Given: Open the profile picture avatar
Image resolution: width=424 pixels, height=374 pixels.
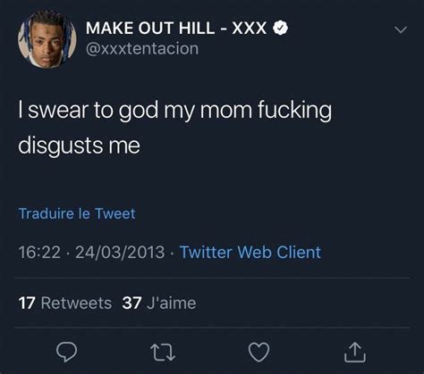Looking at the screenshot, I should pos(47,39).
